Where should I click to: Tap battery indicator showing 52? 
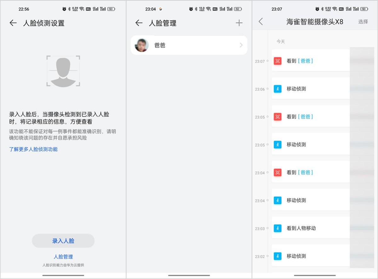(x=238, y=9)
